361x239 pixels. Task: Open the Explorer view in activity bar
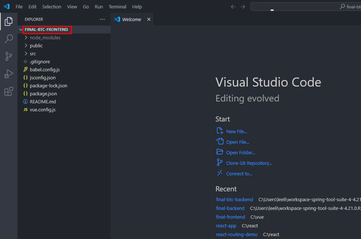tap(8, 21)
